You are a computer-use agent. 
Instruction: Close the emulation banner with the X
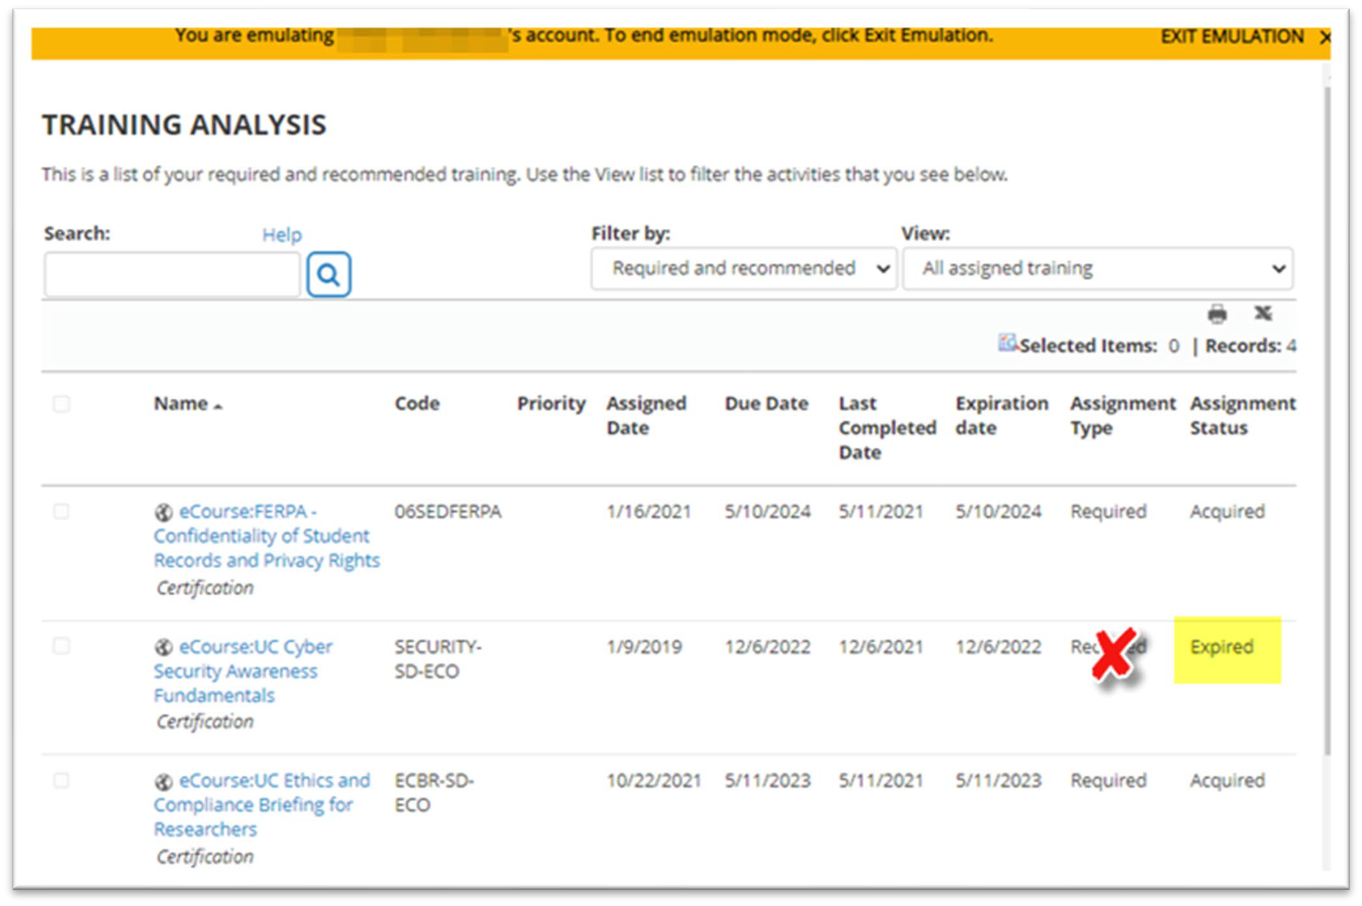click(x=1325, y=37)
